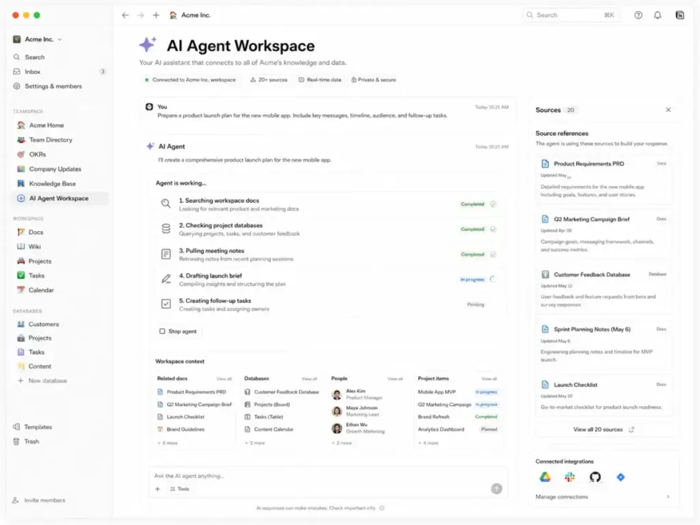Click the Completed check on Searching workspace docs
Screen dimensions: 700x525
click(493, 204)
